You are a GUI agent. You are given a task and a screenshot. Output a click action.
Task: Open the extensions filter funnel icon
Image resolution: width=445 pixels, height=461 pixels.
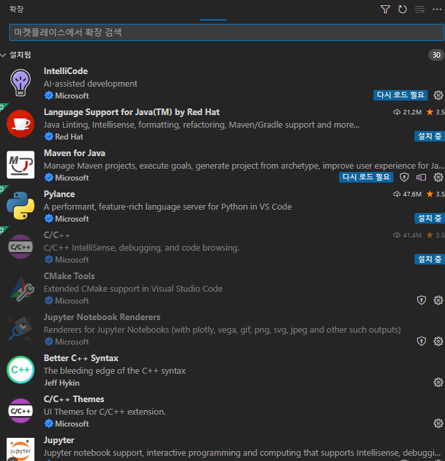click(385, 9)
